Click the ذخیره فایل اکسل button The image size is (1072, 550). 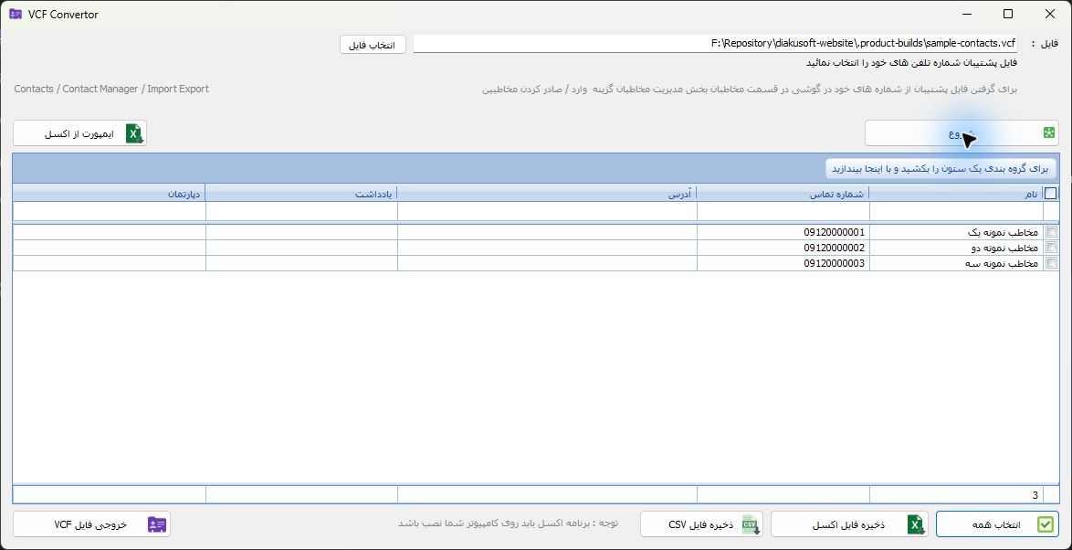coord(849,524)
